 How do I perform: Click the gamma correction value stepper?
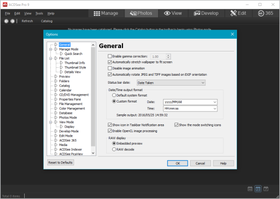tap(168, 56)
